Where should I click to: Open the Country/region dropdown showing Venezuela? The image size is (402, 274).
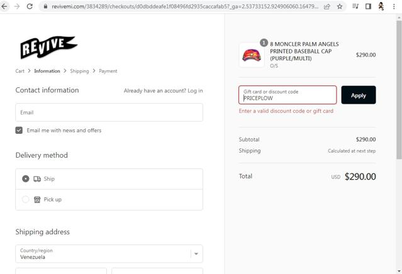pyautogui.click(x=109, y=254)
